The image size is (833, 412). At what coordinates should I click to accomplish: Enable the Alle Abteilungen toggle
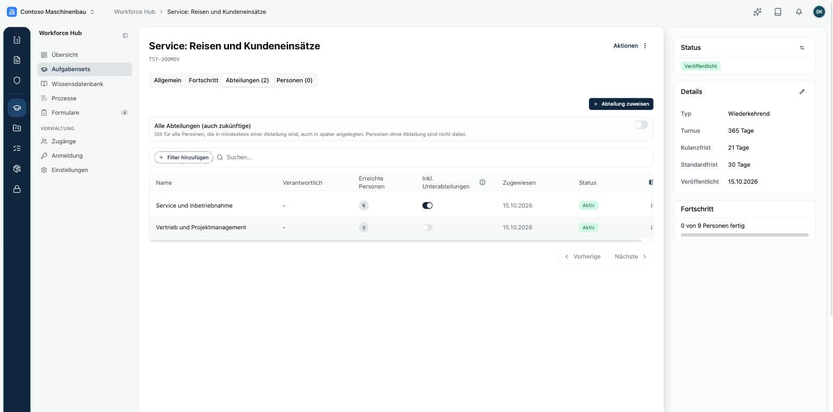coord(641,125)
